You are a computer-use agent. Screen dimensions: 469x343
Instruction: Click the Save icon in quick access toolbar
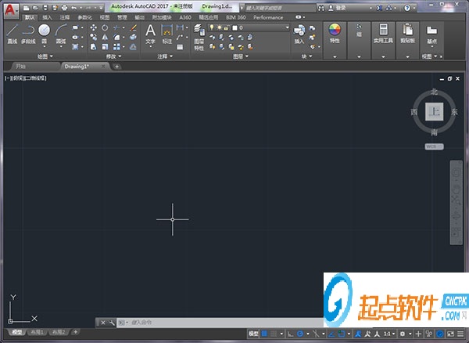45,8
